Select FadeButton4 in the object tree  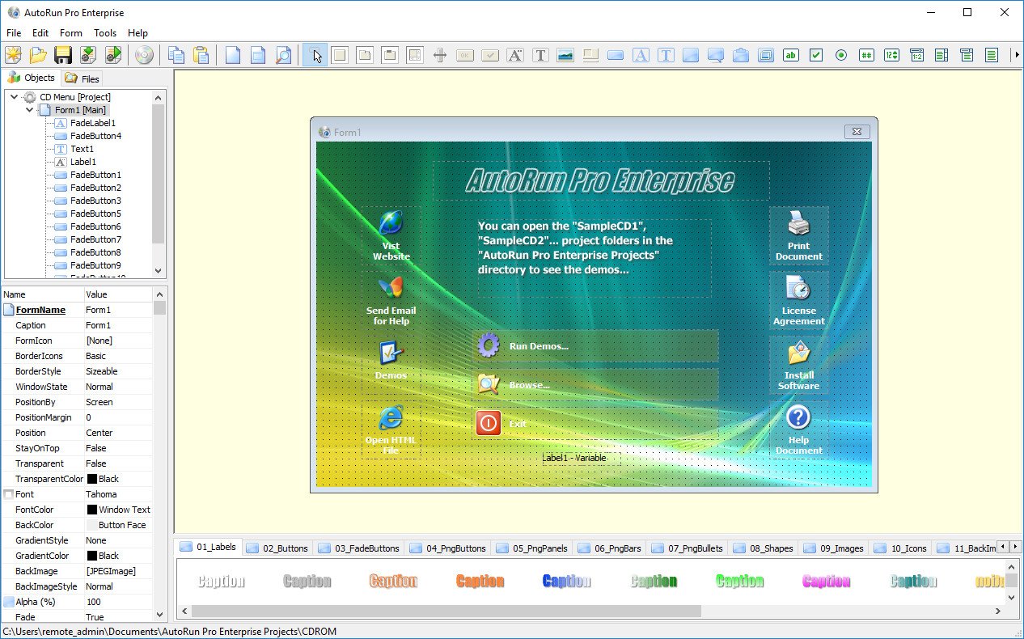pos(95,136)
